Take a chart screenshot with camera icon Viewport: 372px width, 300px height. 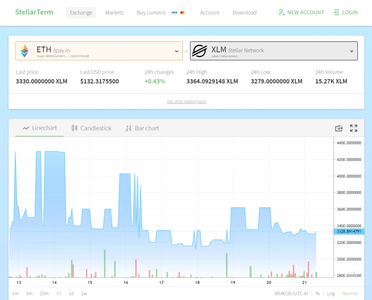point(339,128)
